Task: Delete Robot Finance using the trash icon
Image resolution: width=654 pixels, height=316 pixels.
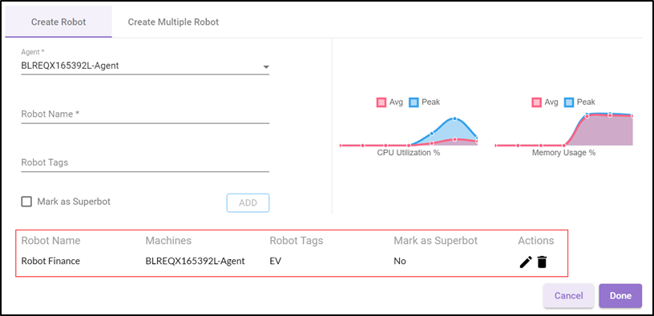Action: (542, 262)
